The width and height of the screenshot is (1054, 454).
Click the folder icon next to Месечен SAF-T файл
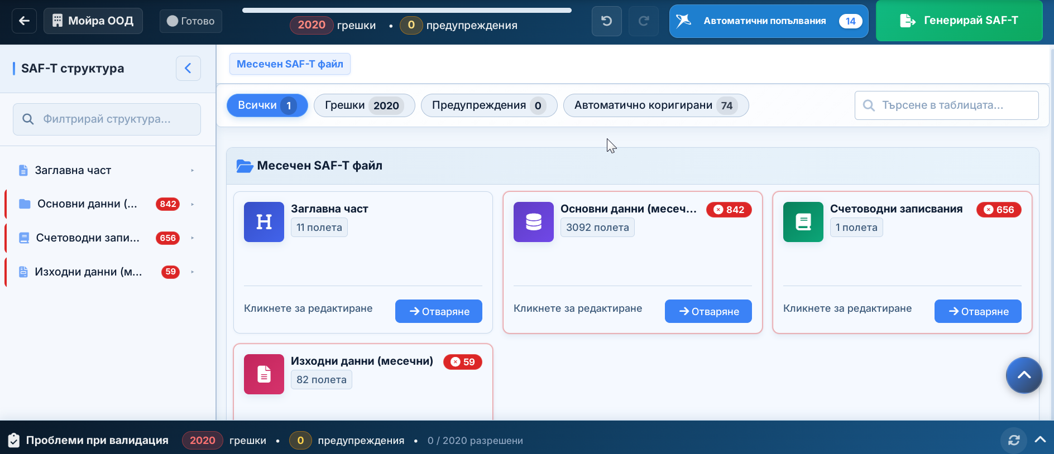coord(245,166)
